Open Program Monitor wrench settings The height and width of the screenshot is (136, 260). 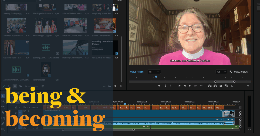click(x=231, y=72)
